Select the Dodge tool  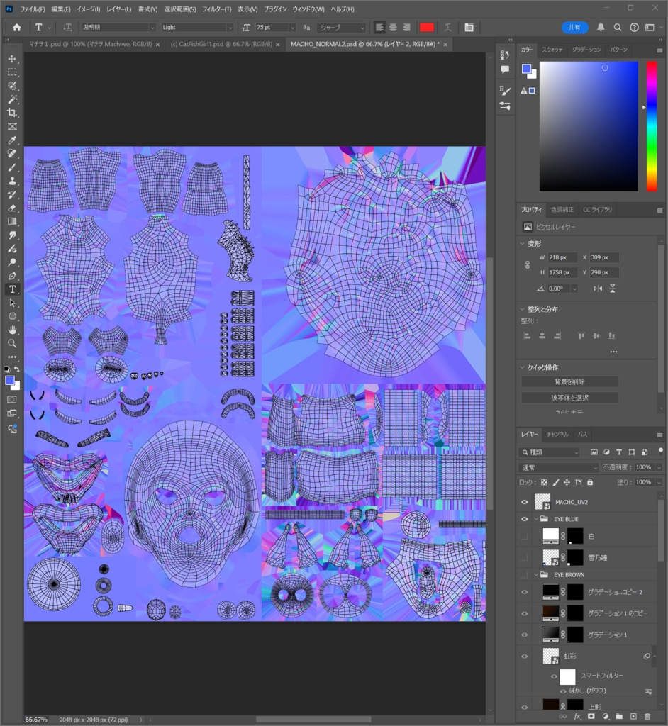(x=12, y=262)
